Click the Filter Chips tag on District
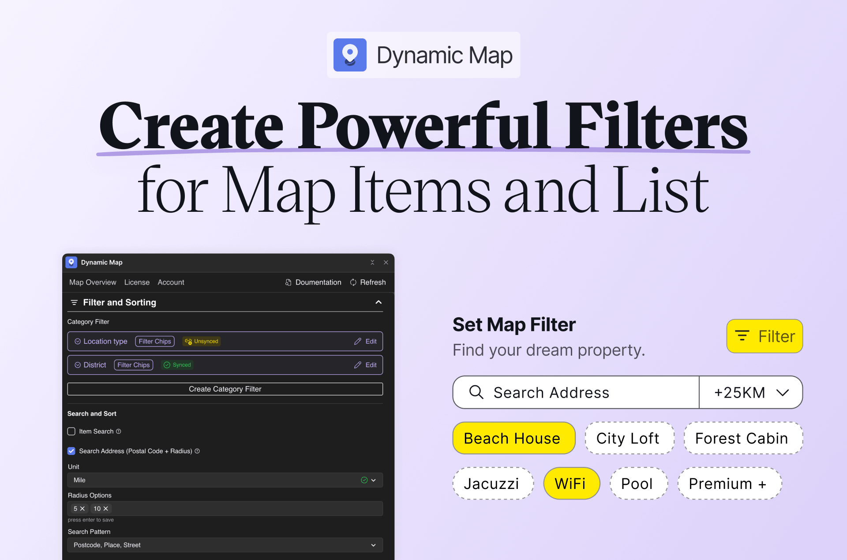This screenshot has width=847, height=560. 134,365
